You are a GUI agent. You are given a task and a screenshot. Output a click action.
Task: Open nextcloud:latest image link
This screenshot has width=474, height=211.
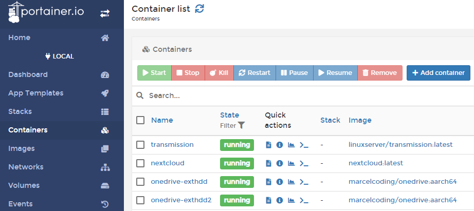376,163
